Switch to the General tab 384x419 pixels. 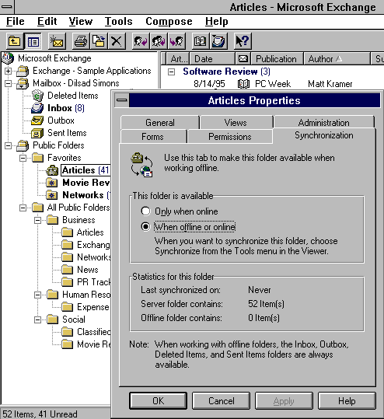tap(160, 123)
